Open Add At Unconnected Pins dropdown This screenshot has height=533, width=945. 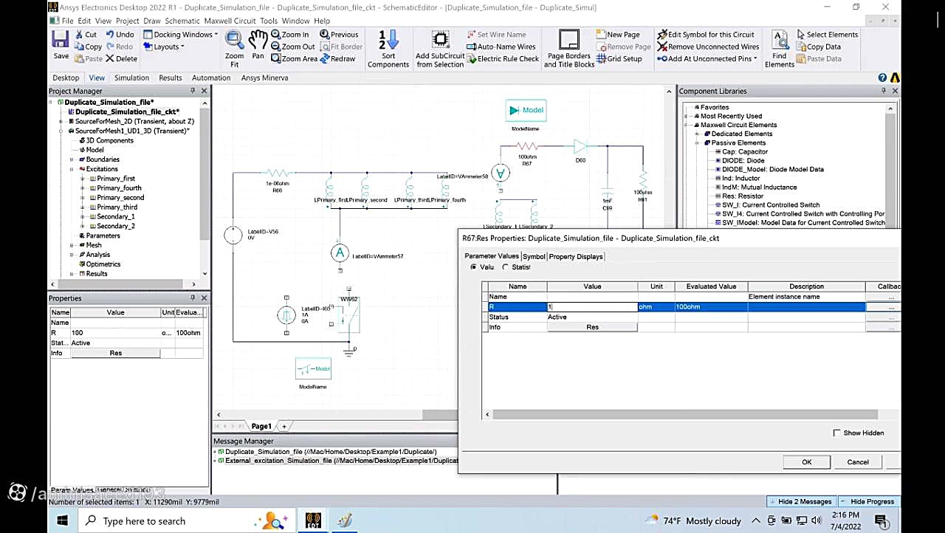coord(707,58)
